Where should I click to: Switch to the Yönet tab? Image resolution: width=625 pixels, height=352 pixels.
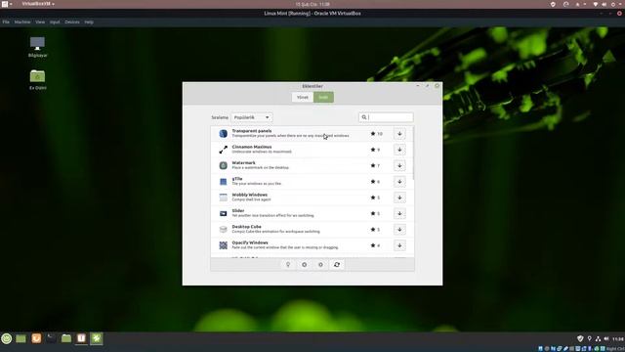303,97
